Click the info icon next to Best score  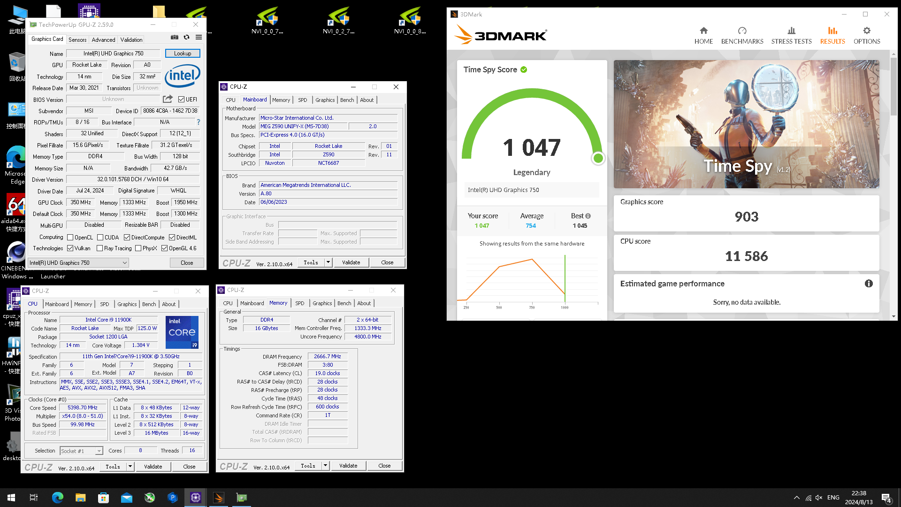click(x=588, y=216)
